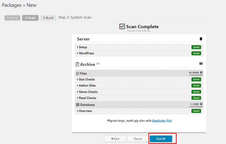Click the Files size help icon

click(201, 73)
